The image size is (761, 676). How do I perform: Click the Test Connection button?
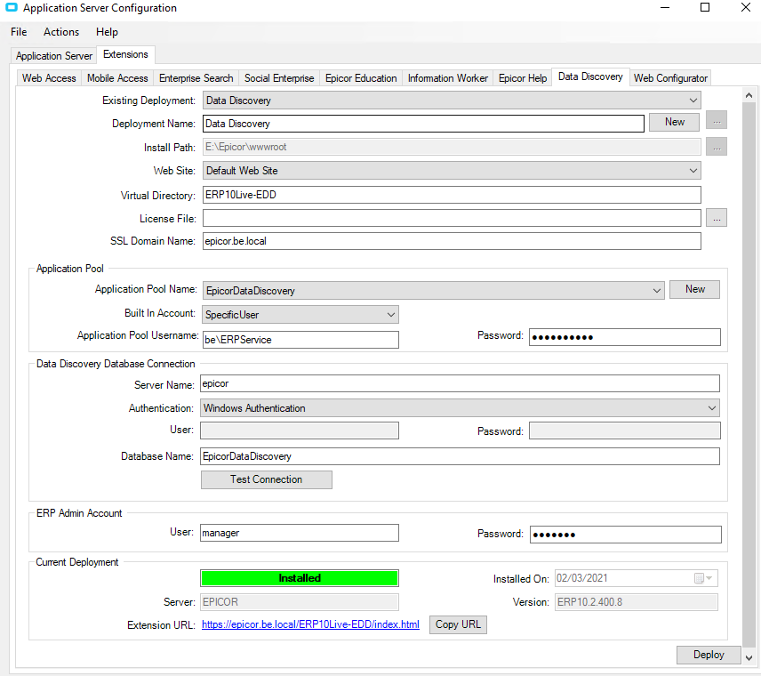point(267,479)
